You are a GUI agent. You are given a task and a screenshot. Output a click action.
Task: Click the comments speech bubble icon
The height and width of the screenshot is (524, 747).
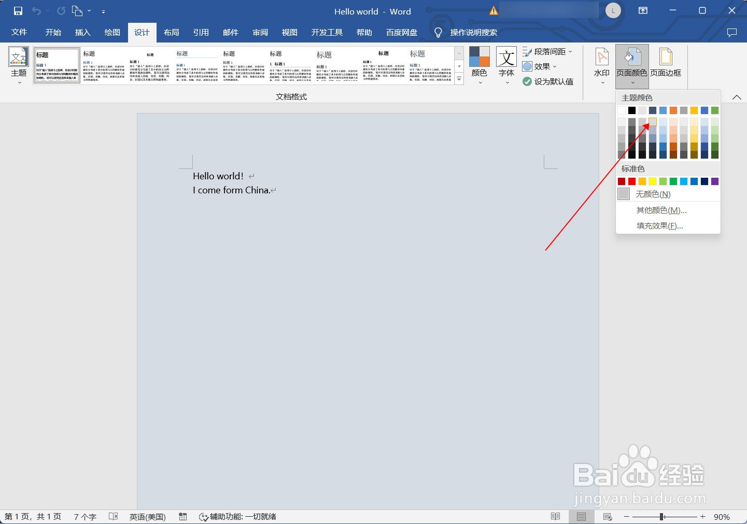732,32
